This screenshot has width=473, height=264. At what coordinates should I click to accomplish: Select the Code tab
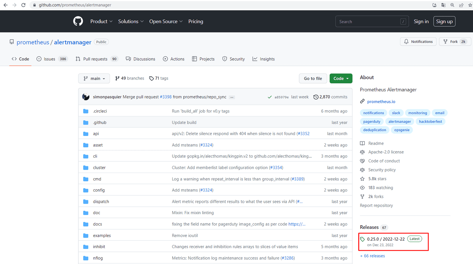(20, 59)
